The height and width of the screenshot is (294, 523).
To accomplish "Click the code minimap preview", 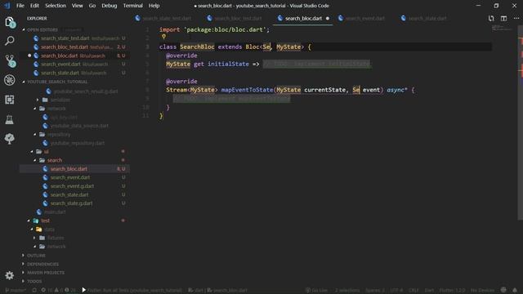I will click(x=502, y=29).
